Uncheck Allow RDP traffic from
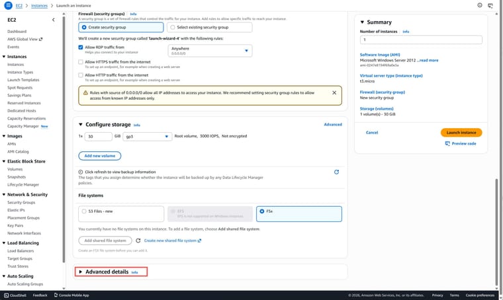This screenshot has height=300, width=503. pos(81,47)
